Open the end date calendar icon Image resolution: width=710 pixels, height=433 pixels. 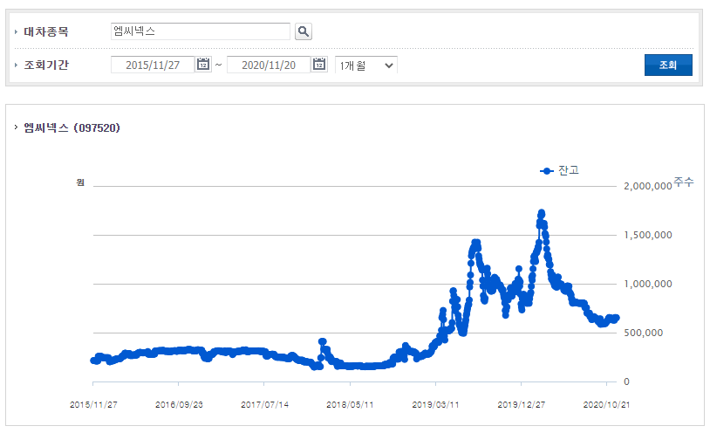coord(319,65)
